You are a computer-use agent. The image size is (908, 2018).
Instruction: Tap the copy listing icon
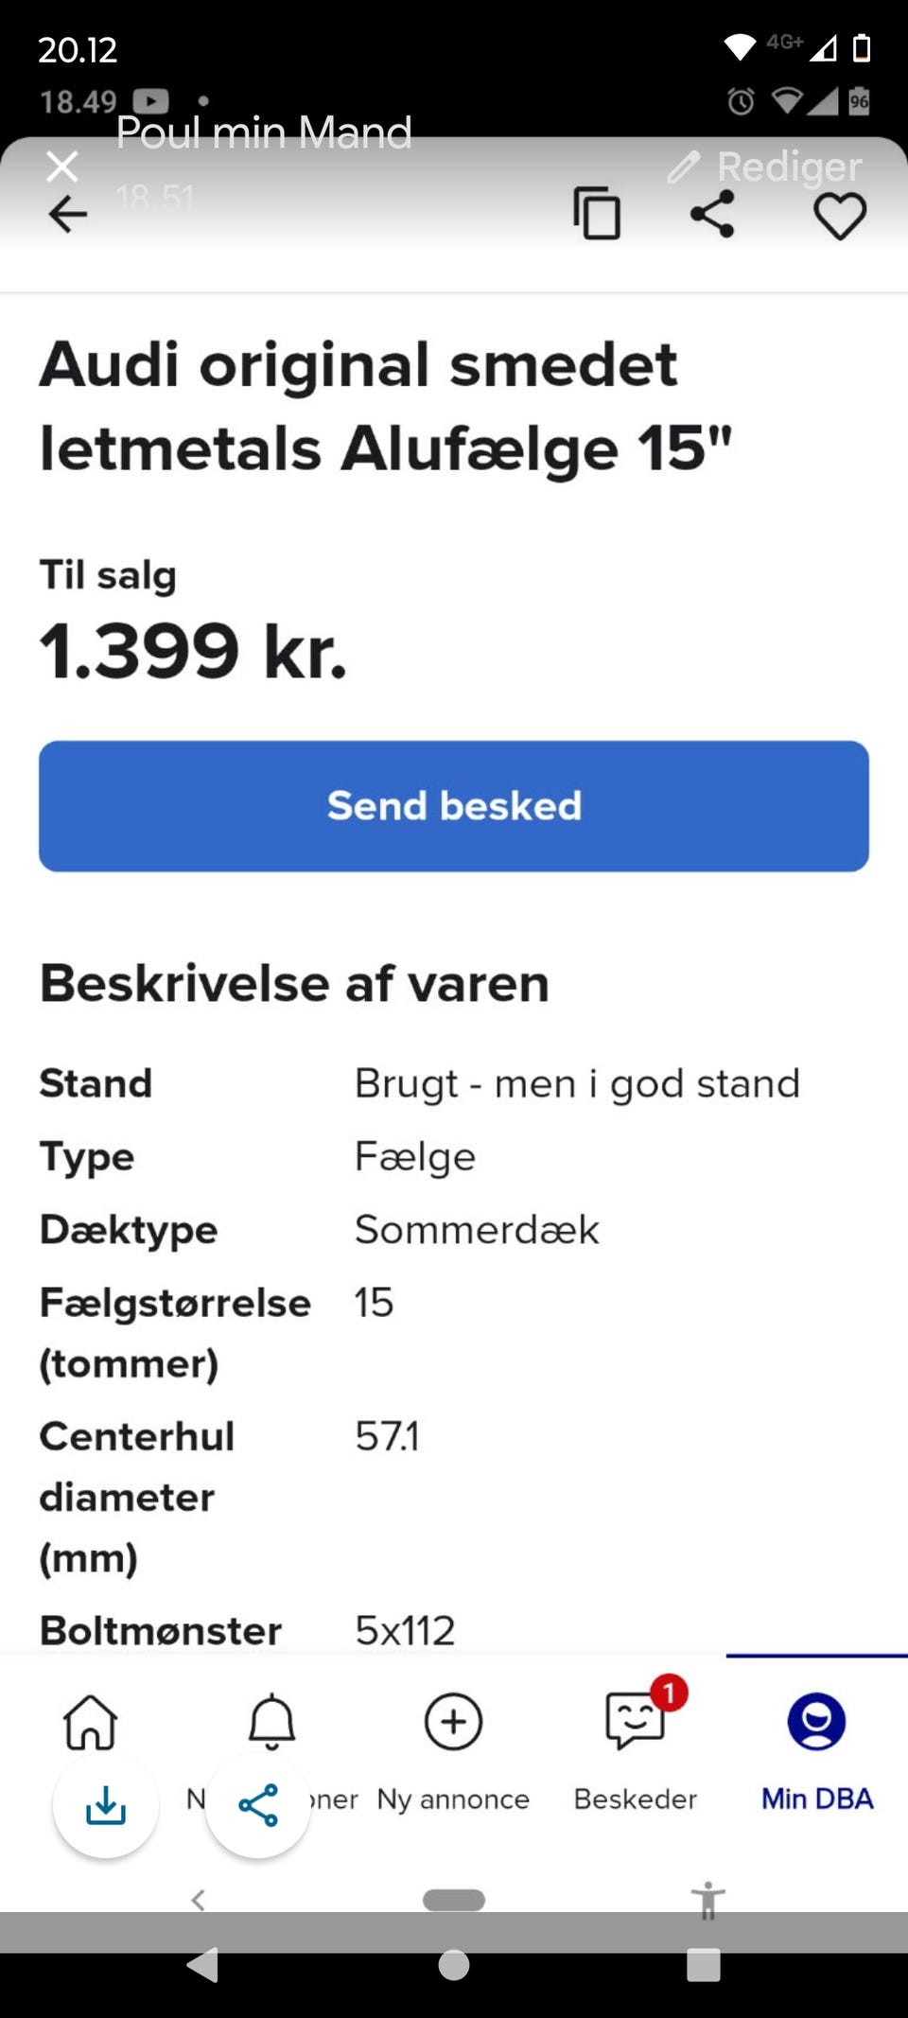pos(597,214)
